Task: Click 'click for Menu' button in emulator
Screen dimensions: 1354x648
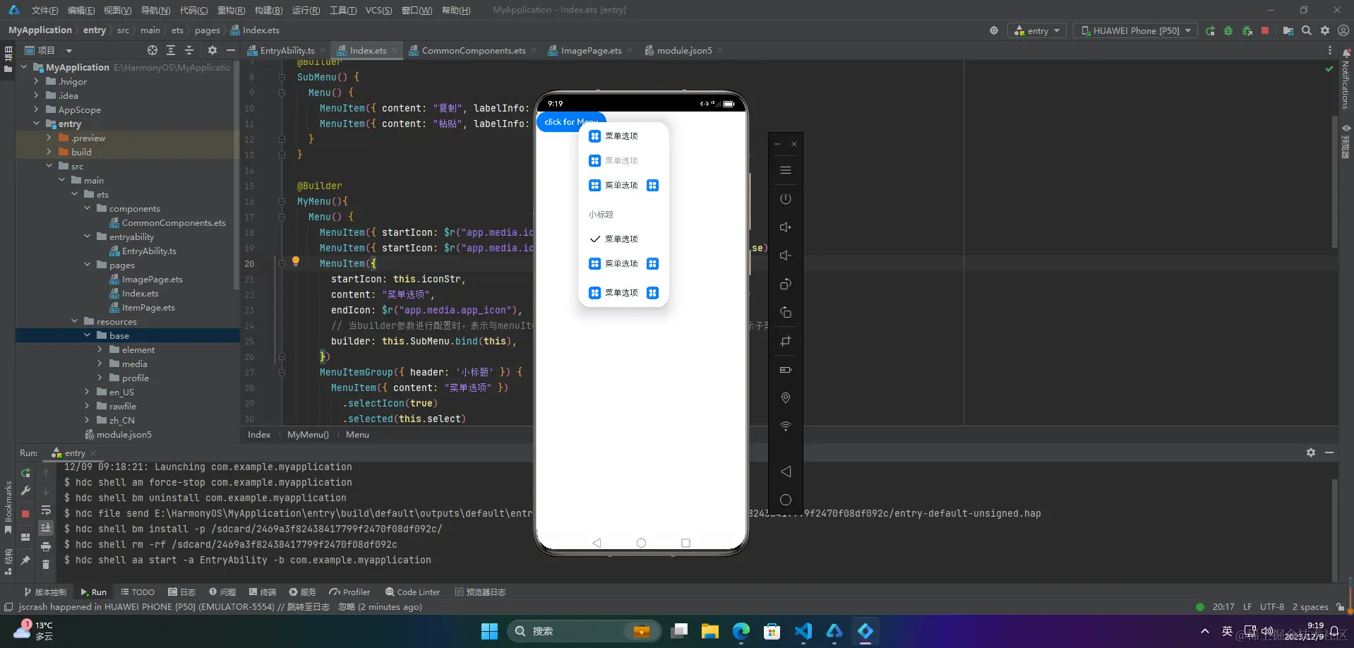Action: pos(570,122)
